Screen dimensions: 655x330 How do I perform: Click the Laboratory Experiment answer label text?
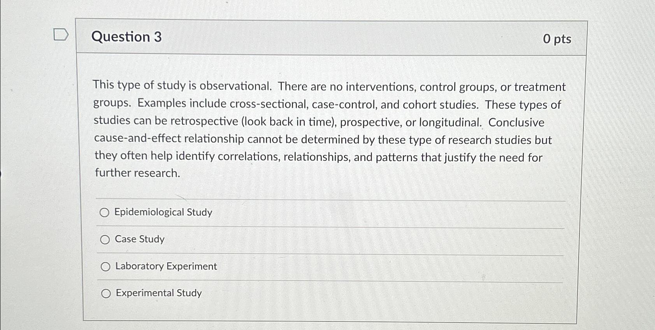166,267
